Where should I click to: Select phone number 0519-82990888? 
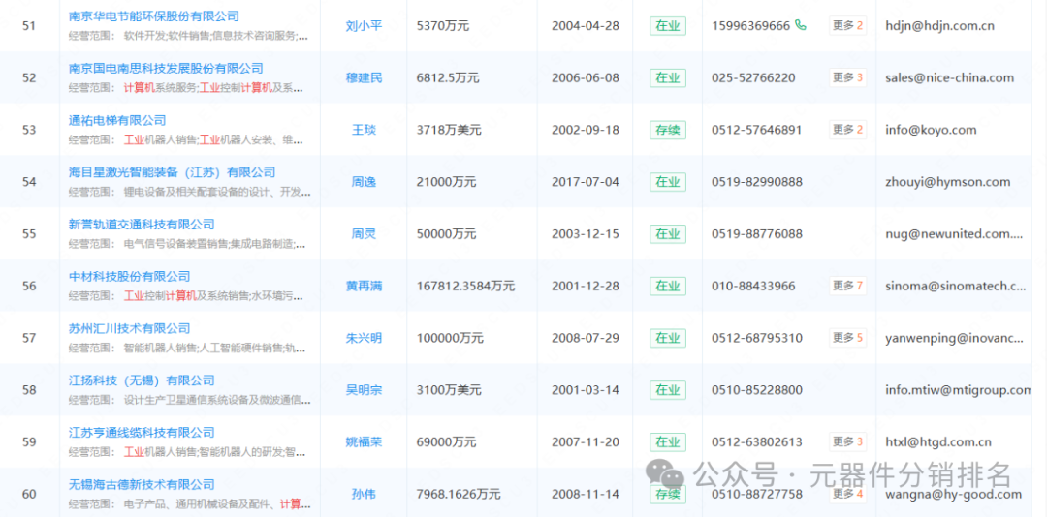tap(757, 182)
